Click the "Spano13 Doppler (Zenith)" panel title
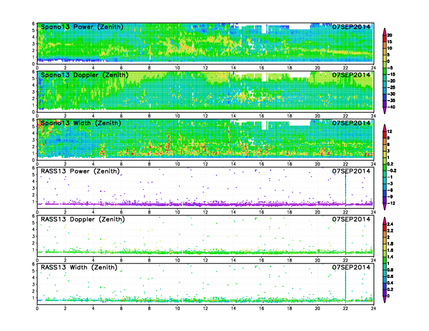The image size is (429, 331). 84,75
